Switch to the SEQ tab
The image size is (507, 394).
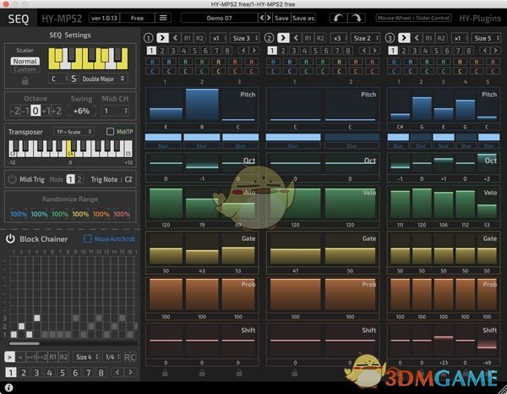19,19
